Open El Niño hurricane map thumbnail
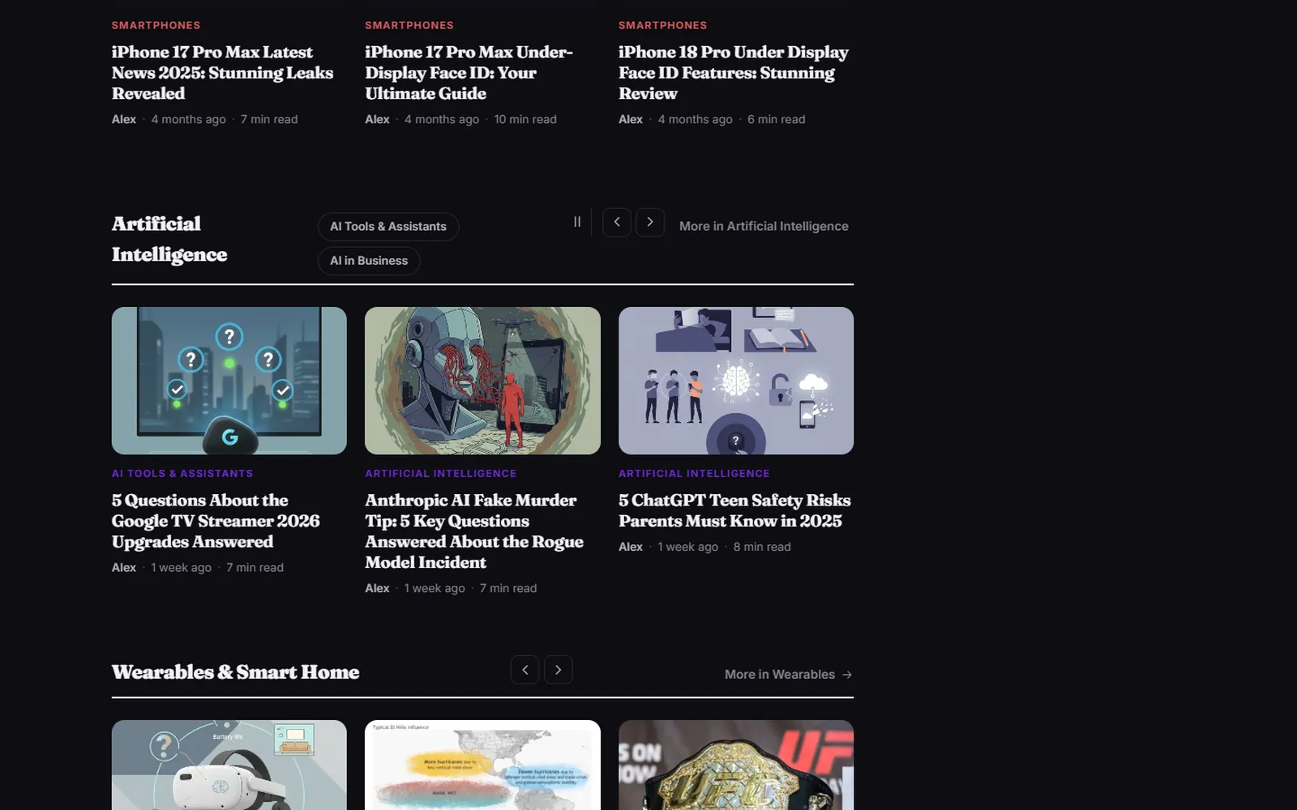Viewport: 1297px width, 810px height. click(x=482, y=765)
